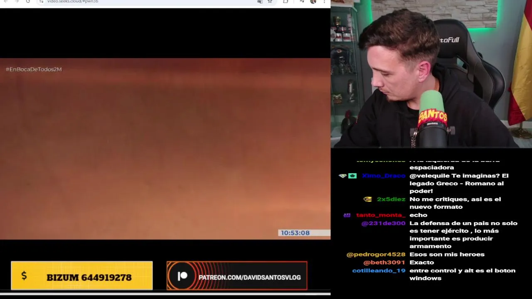Click message 'La defensa de un pais no solo'
Screen dimensions: 532x299
click(x=463, y=235)
